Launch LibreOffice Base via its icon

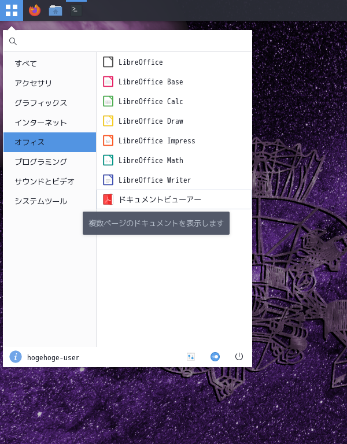pyautogui.click(x=108, y=82)
